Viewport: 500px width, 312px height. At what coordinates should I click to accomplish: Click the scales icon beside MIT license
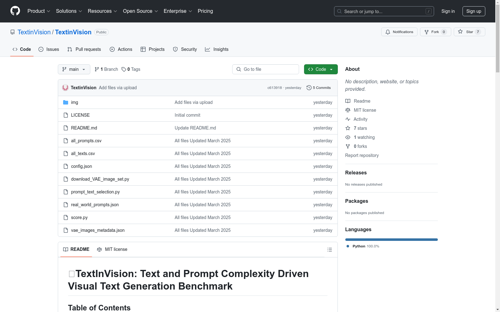348,110
